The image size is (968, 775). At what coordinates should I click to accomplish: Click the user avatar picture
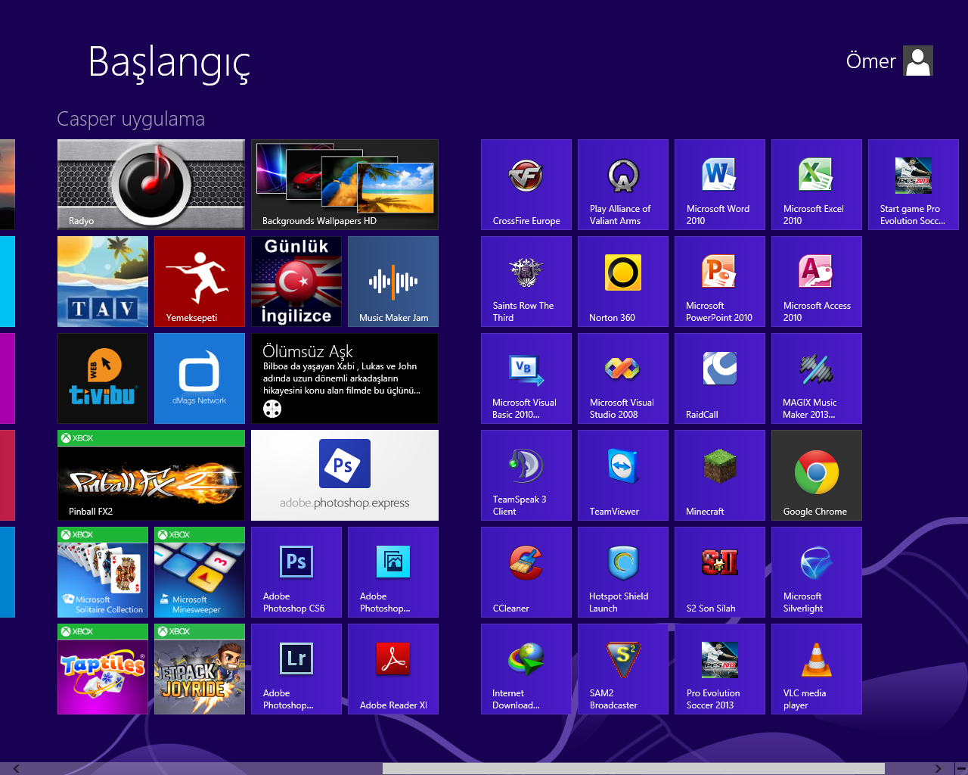(x=918, y=61)
